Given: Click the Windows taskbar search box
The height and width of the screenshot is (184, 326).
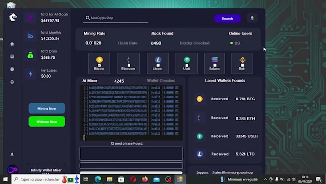Looking at the screenshot, I should click(46, 179).
